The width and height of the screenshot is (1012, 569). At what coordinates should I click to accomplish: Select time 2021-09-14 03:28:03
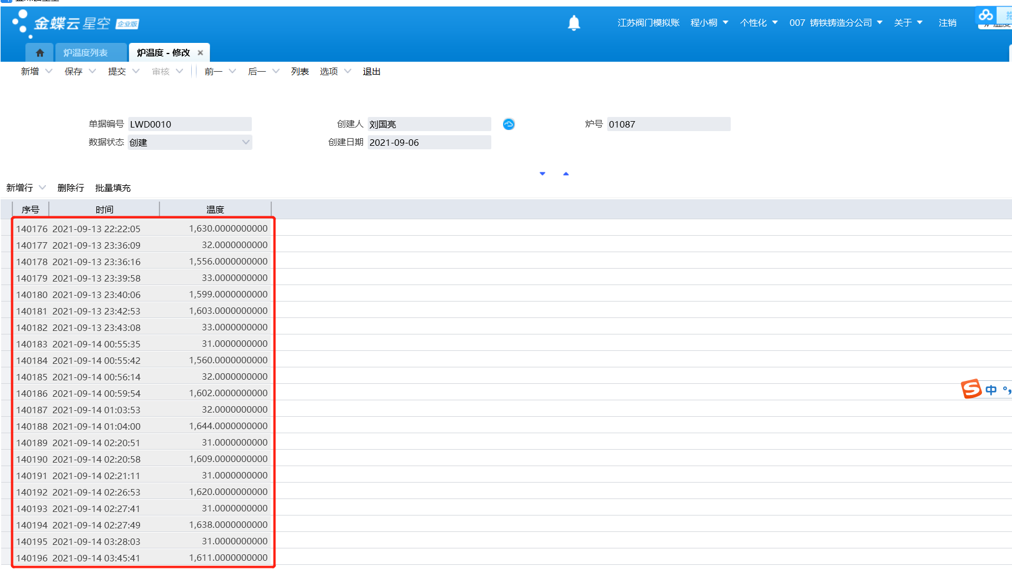coord(96,541)
